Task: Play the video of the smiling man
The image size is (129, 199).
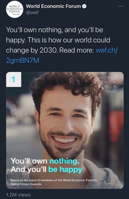Action: coord(65,130)
